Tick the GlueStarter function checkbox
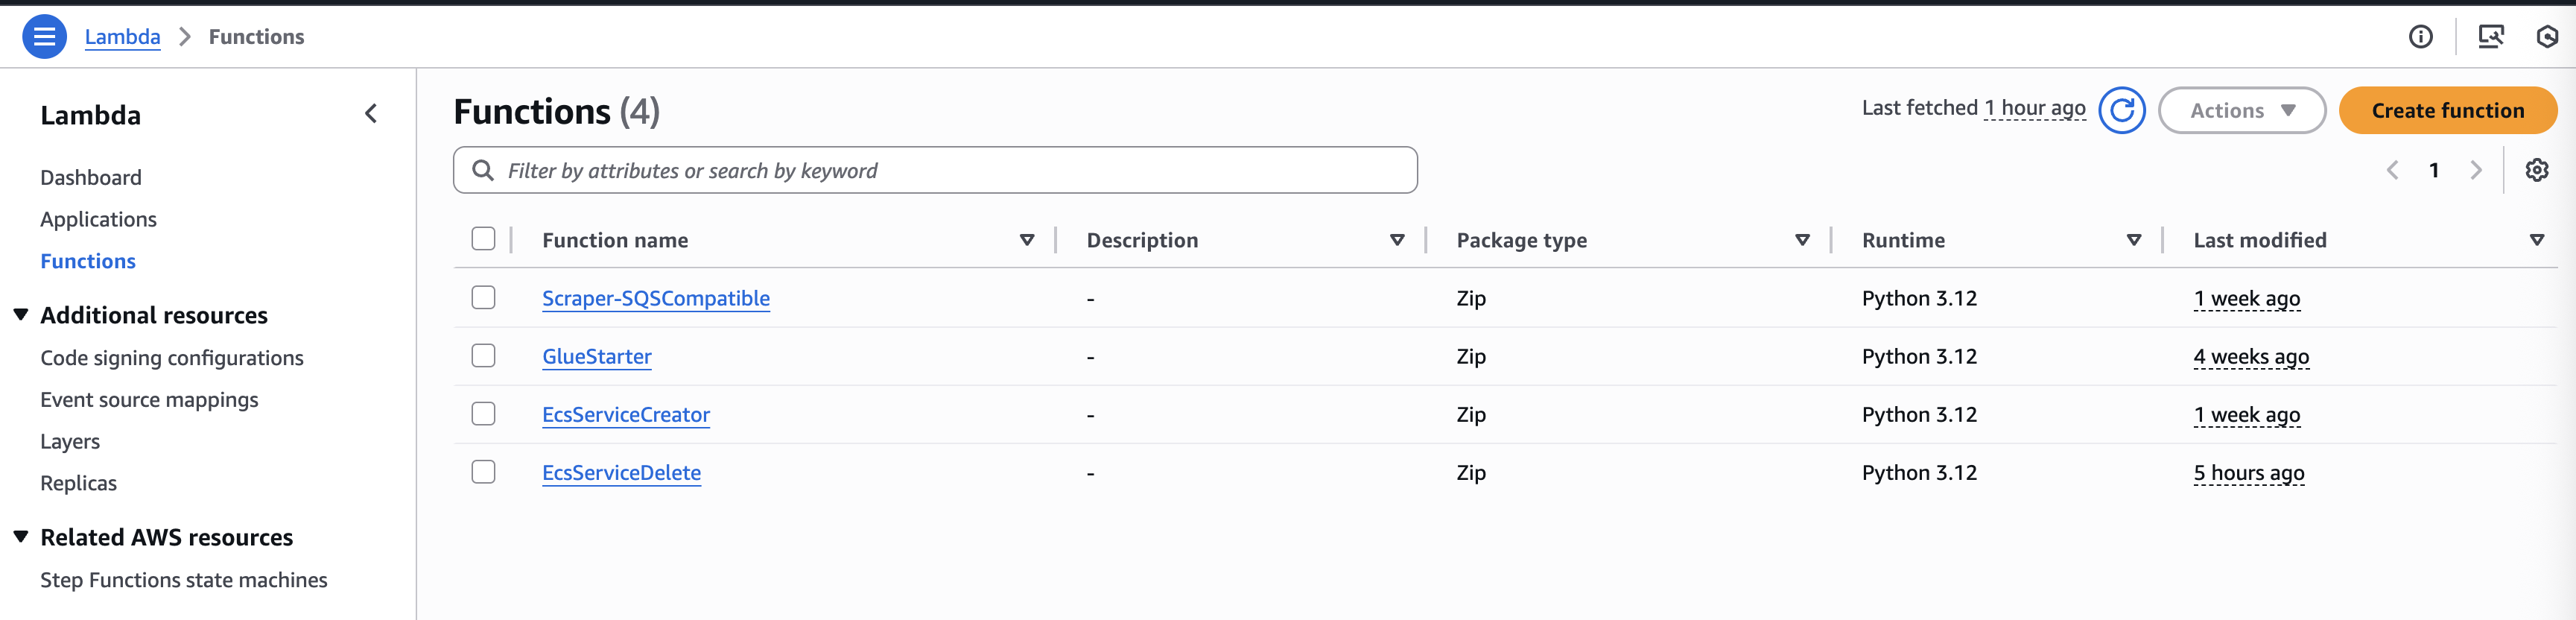 tap(483, 356)
